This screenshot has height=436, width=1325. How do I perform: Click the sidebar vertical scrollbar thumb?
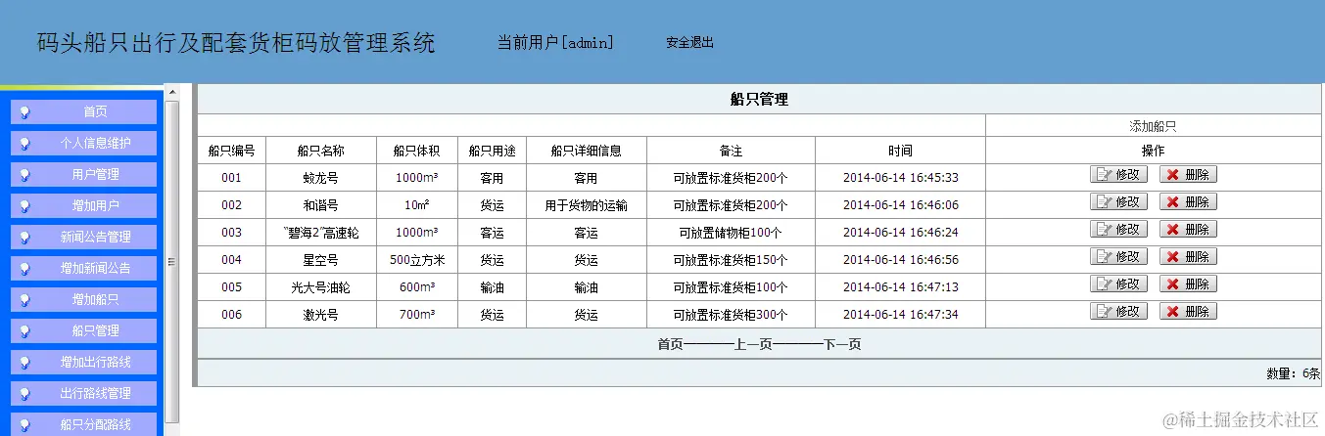point(172,261)
